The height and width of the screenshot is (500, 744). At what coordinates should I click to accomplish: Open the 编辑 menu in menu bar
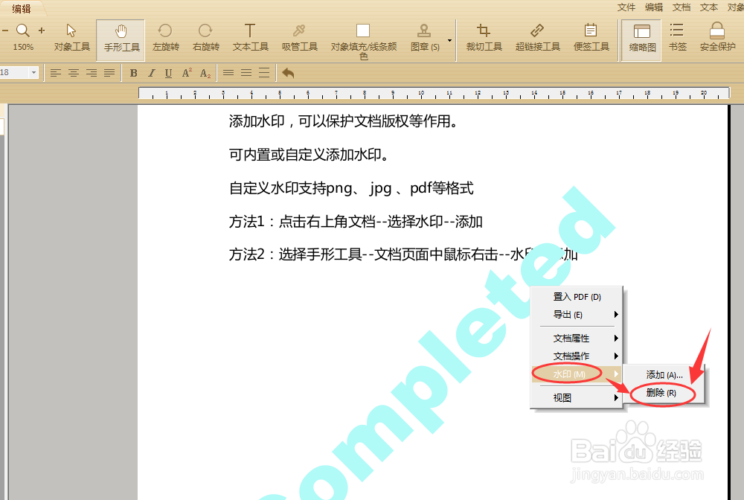tap(654, 7)
